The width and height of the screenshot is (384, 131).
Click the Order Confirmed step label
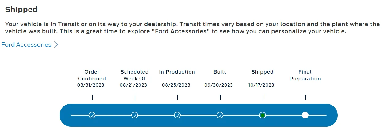[92, 75]
